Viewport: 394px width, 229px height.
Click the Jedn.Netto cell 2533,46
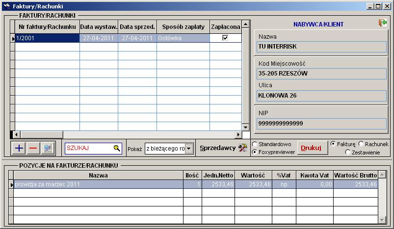(x=218, y=184)
